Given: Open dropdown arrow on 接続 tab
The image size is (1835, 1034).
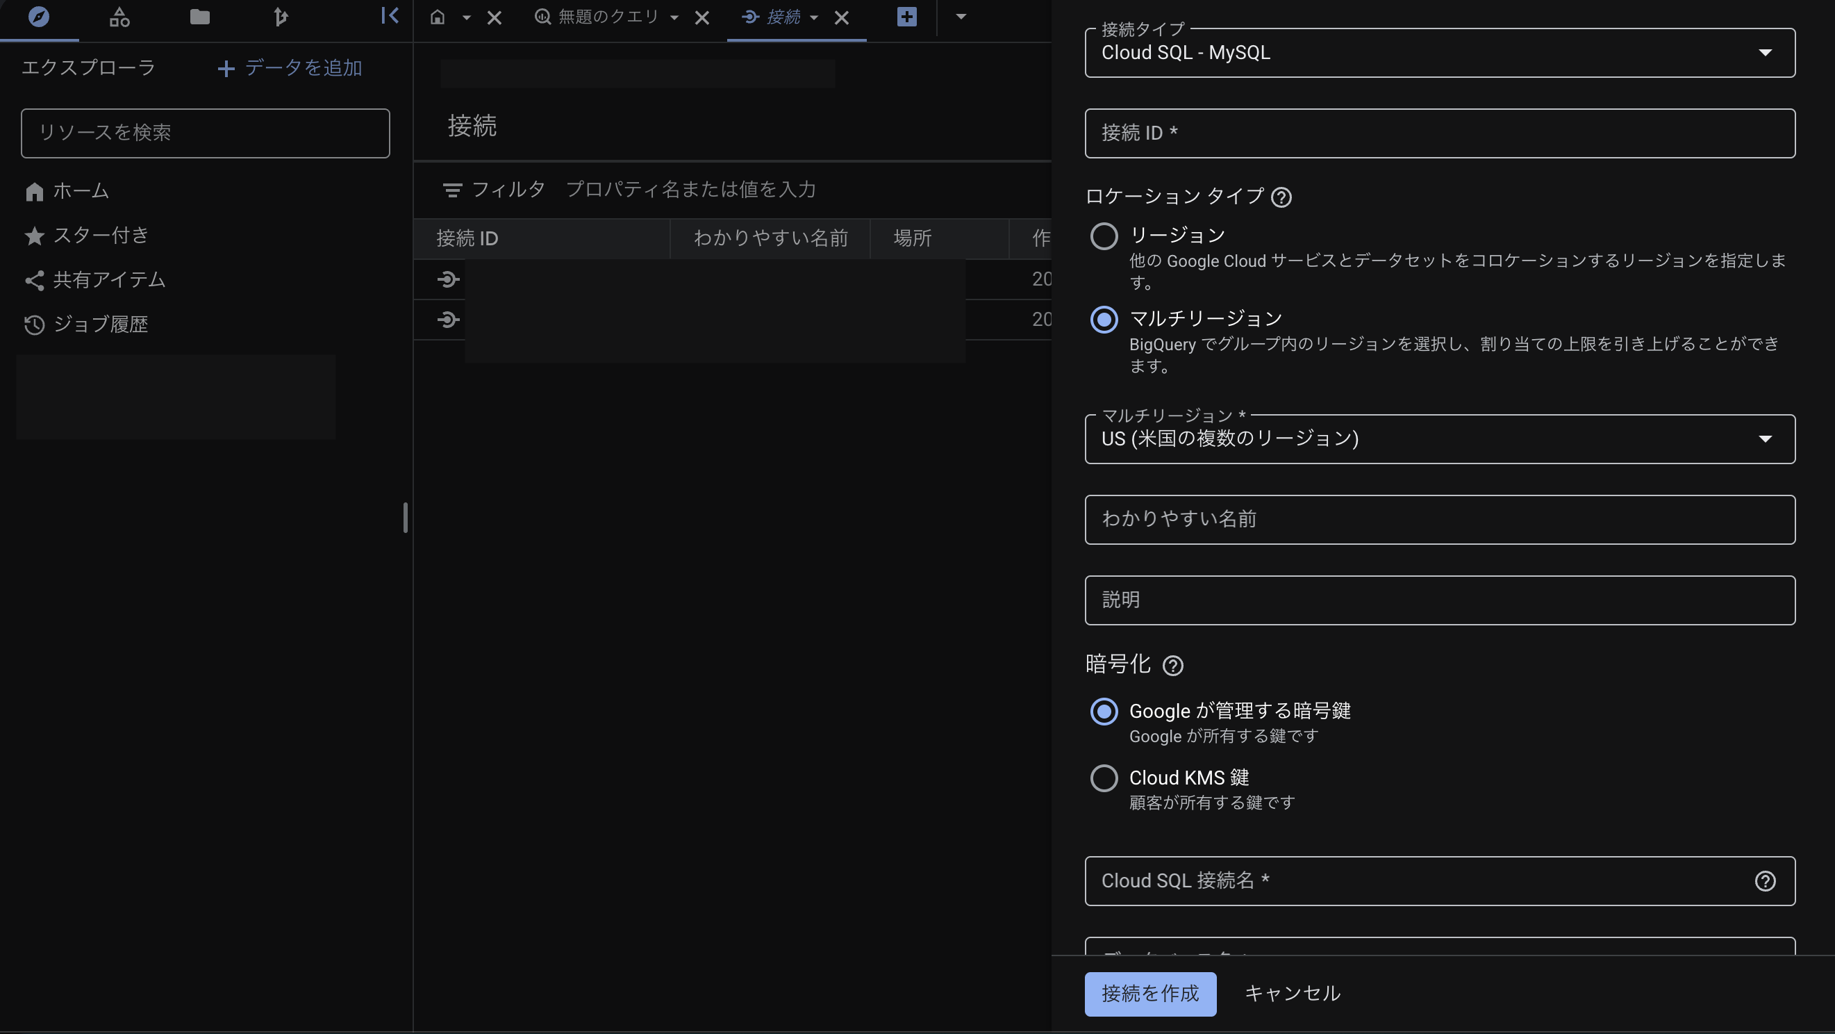Looking at the screenshot, I should click(x=813, y=18).
